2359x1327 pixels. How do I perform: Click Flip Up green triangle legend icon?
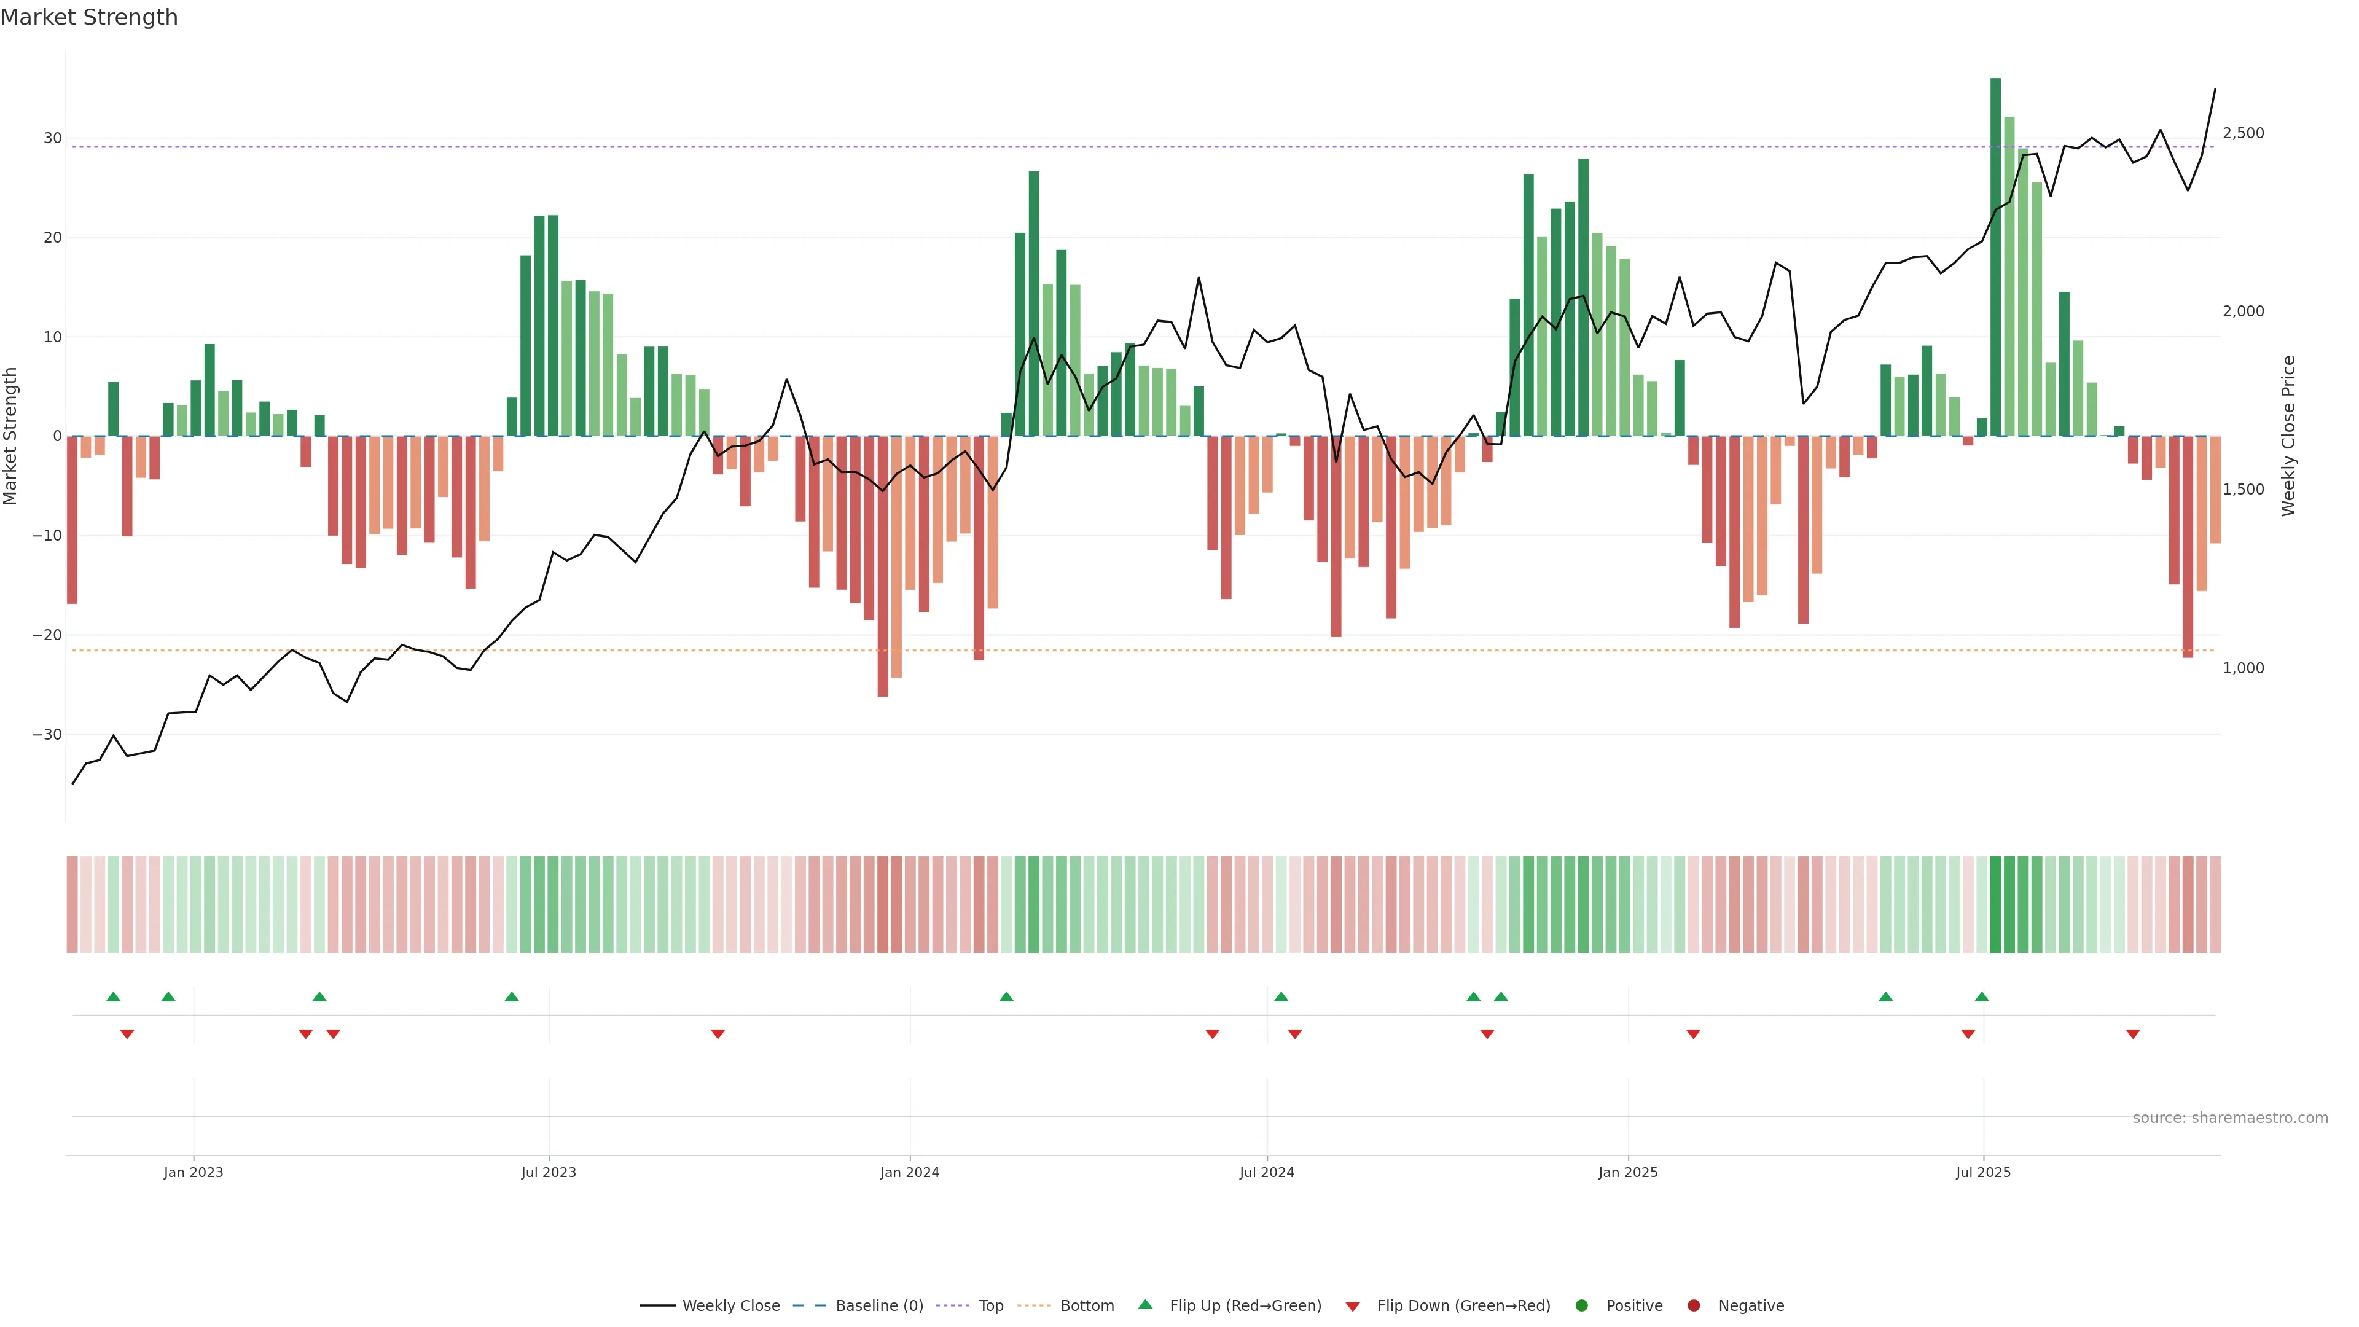click(x=1144, y=1305)
